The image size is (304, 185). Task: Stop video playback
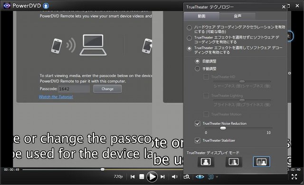142,176
